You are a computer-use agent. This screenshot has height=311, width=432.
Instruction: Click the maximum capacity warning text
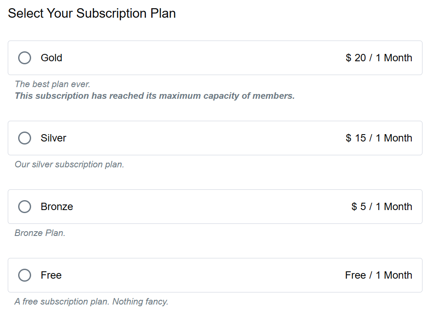tap(154, 95)
